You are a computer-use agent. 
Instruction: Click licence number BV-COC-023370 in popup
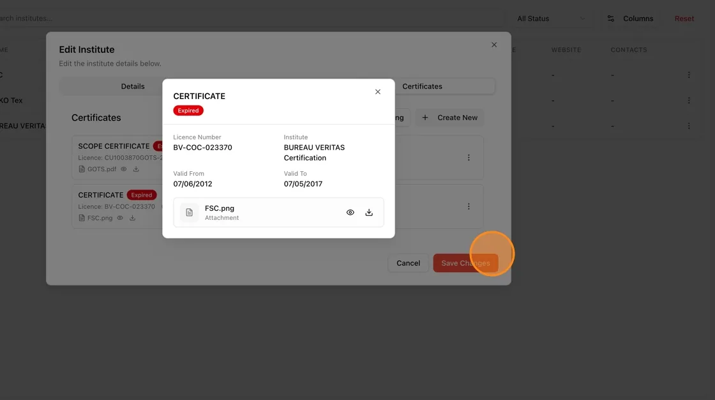[202, 148]
